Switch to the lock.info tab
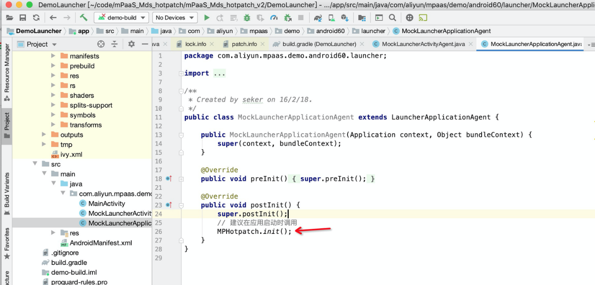Image resolution: width=595 pixels, height=285 pixels. pos(196,44)
